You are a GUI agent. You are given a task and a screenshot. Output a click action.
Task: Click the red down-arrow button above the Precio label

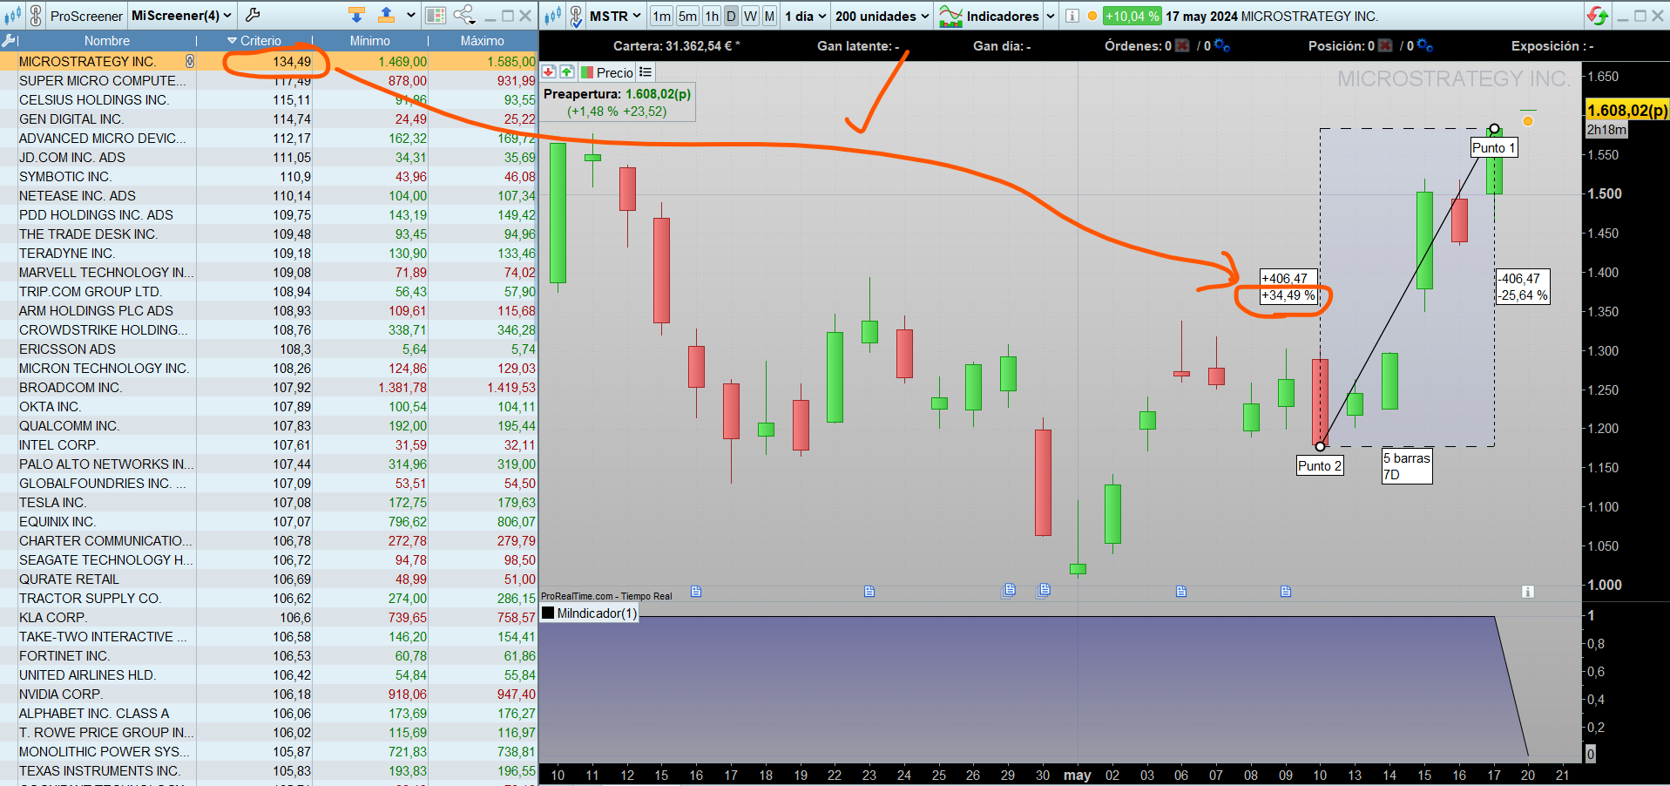click(549, 72)
